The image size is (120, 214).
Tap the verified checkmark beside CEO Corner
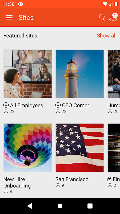[58, 105]
